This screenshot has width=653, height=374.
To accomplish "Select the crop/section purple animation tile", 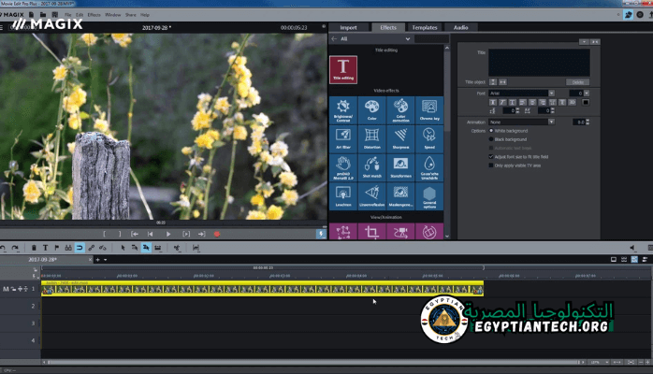I will (372, 232).
